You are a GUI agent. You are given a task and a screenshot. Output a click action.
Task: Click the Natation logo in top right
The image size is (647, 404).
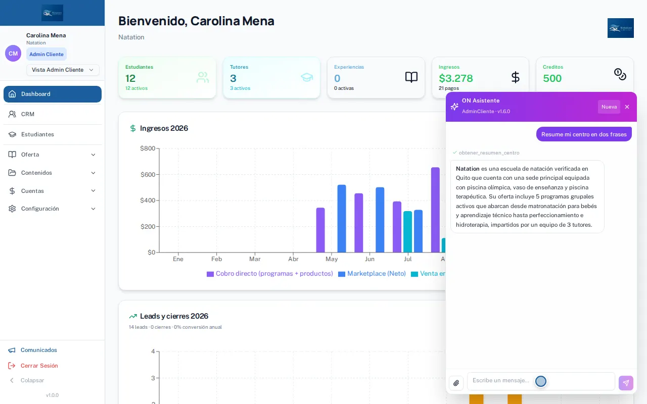coord(621,28)
